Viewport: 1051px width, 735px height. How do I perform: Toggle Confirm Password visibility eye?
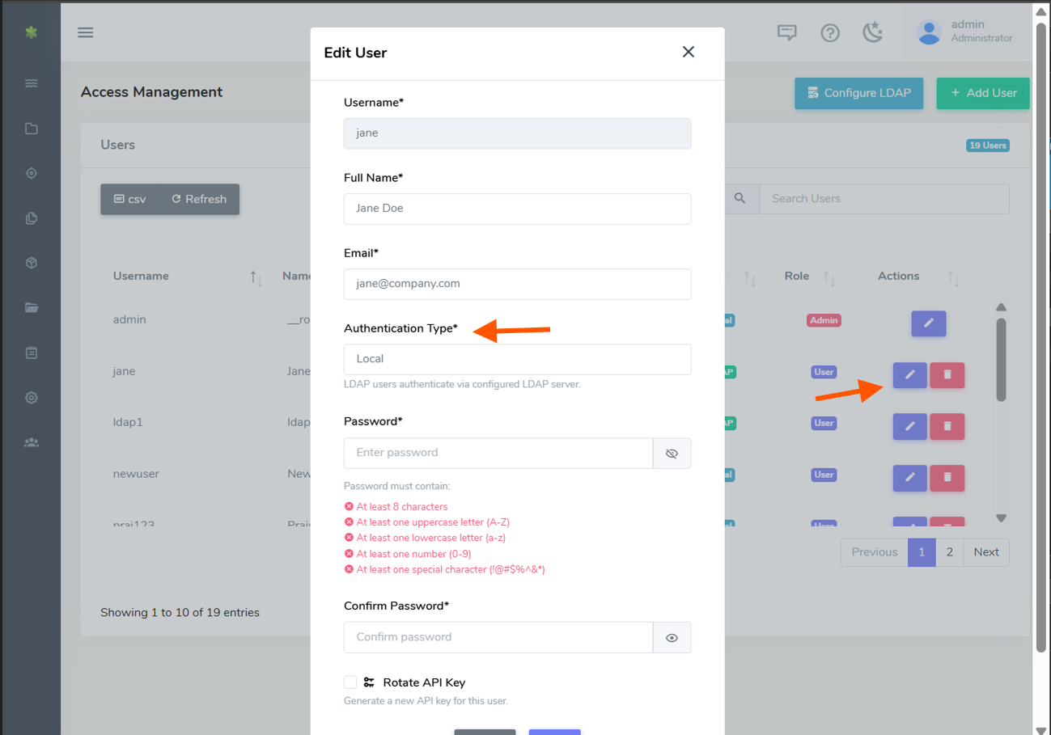point(672,638)
